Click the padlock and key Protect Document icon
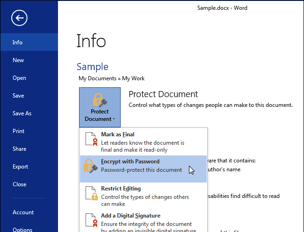The height and width of the screenshot is (232, 304). coord(100,100)
